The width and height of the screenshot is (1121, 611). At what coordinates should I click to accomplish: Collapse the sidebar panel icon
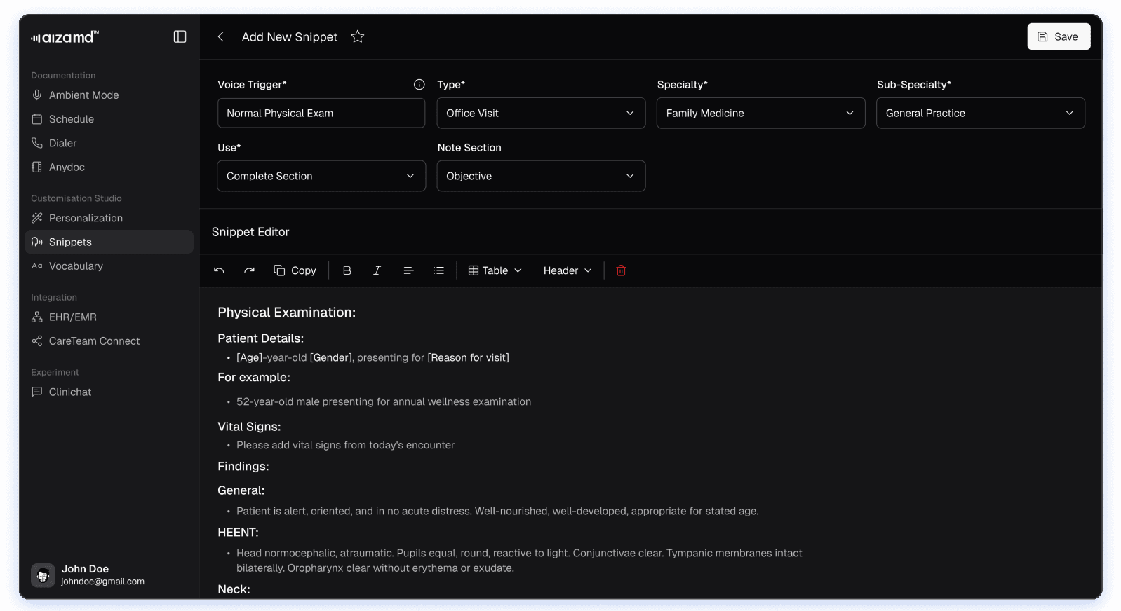coord(180,36)
